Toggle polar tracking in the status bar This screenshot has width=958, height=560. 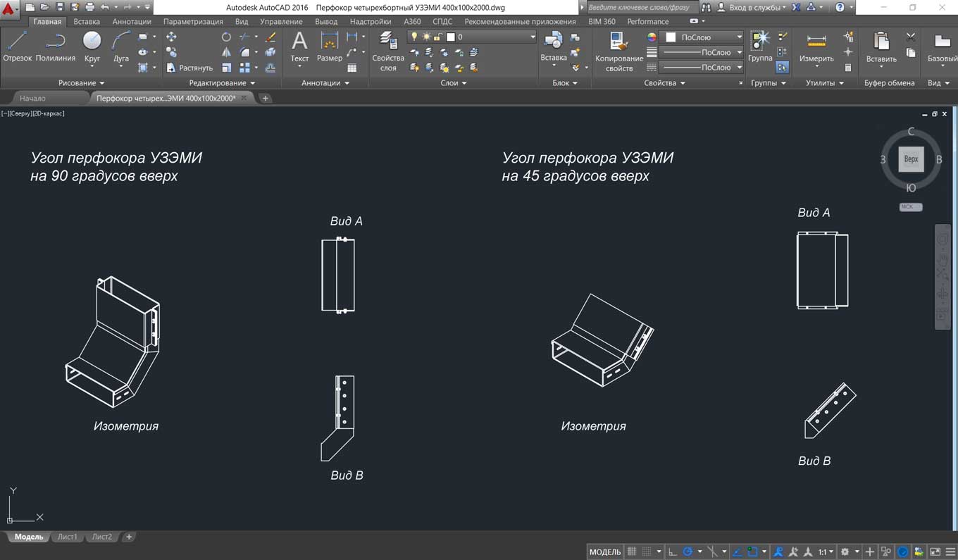688,552
